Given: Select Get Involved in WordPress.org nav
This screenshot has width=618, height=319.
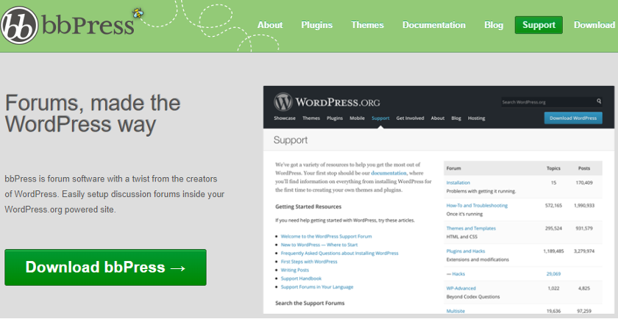Looking at the screenshot, I should point(410,118).
